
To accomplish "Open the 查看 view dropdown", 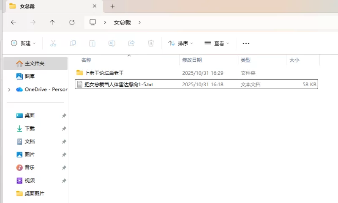I will point(217,44).
